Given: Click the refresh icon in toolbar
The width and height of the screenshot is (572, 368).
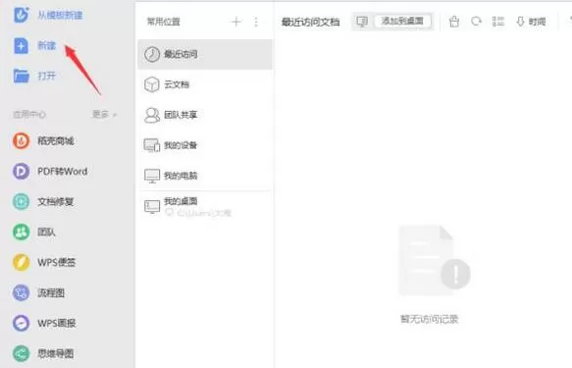Looking at the screenshot, I should click(476, 22).
